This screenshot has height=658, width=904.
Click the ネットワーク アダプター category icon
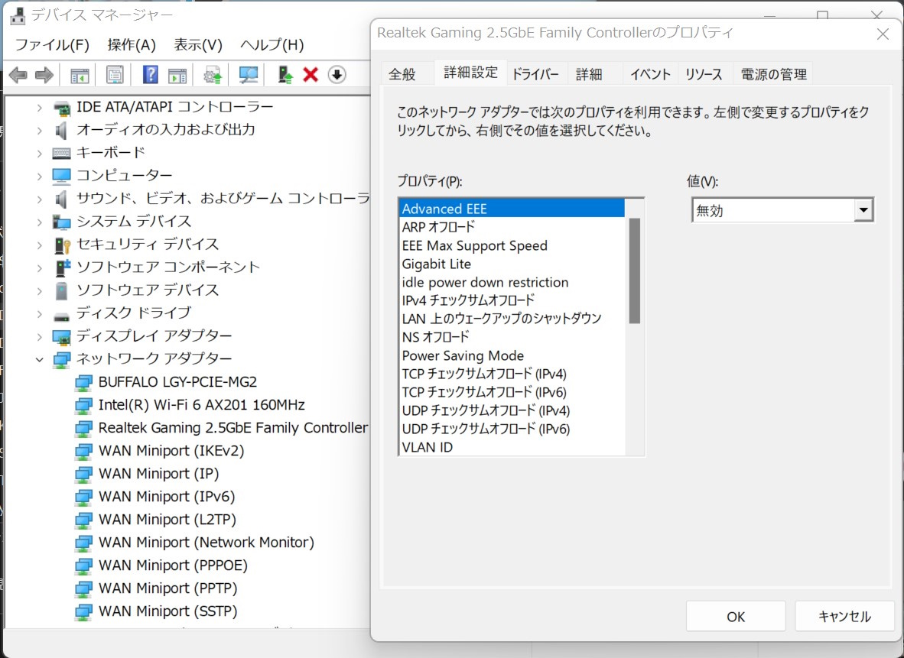click(x=61, y=359)
